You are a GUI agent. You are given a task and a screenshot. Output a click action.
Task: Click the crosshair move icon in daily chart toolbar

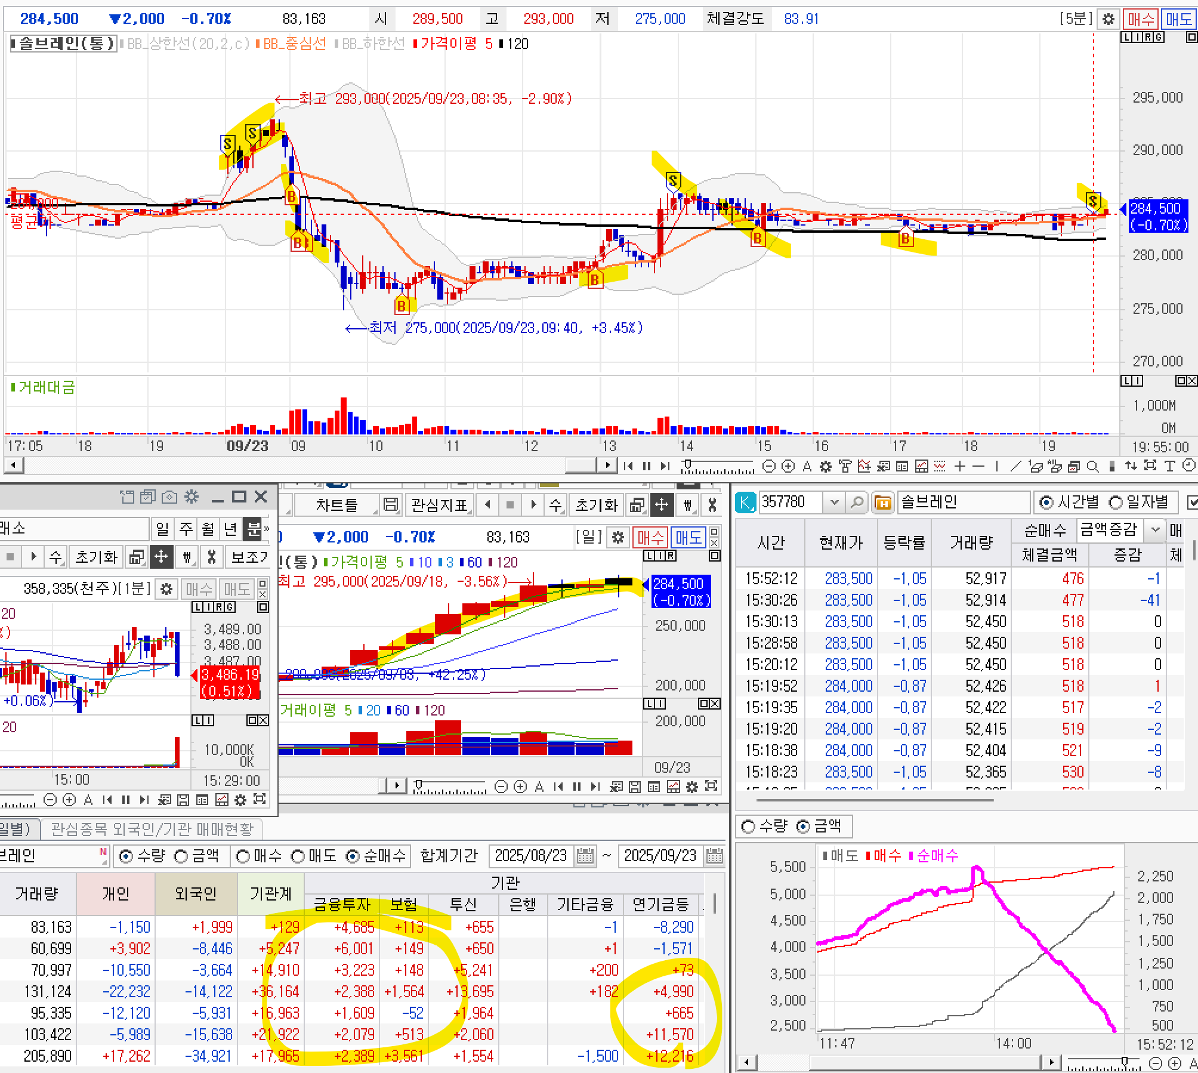tap(662, 505)
